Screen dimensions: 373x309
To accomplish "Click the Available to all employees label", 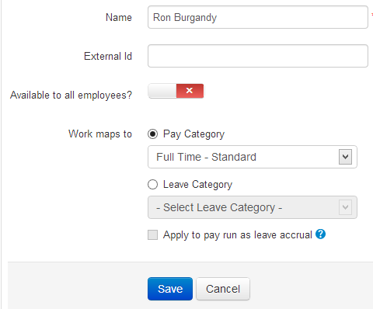I will coord(71,95).
